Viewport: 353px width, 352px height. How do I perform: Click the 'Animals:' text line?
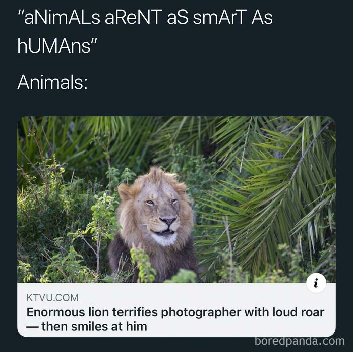tap(52, 82)
